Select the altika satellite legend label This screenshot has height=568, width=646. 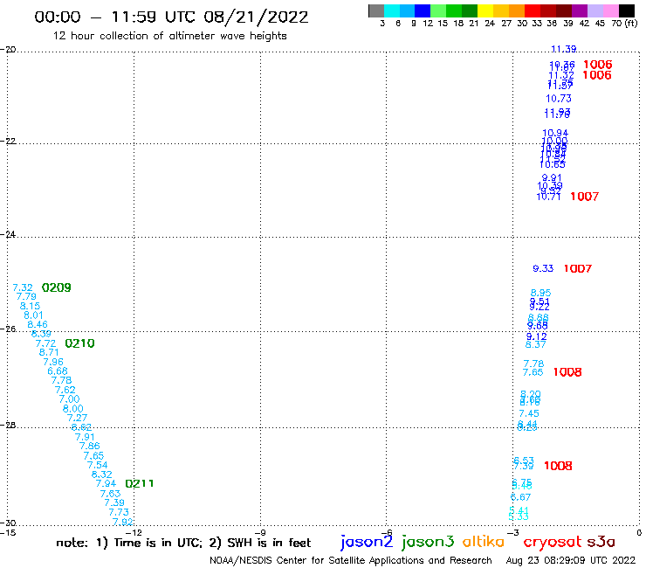click(x=483, y=542)
